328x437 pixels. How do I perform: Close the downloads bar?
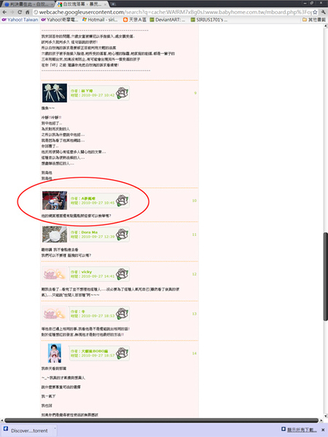point(323,430)
